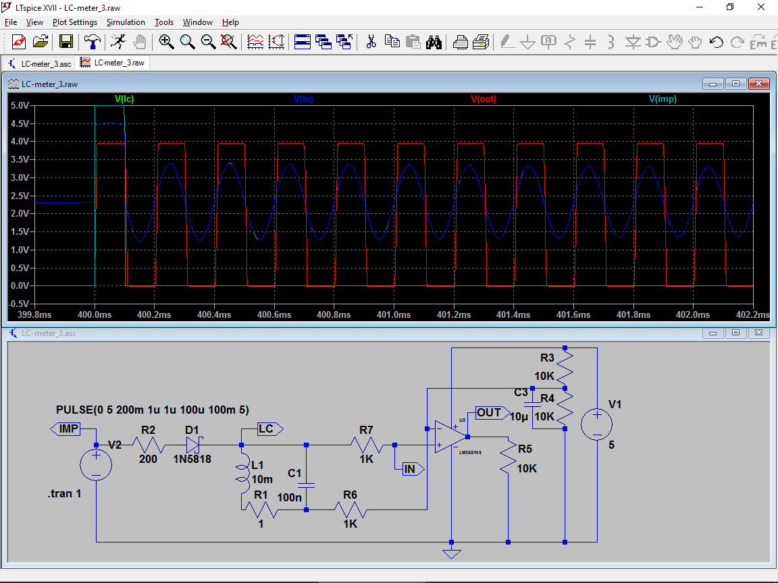Open the Control Panel hammer icon
This screenshot has height=583, width=778.
[x=93, y=43]
